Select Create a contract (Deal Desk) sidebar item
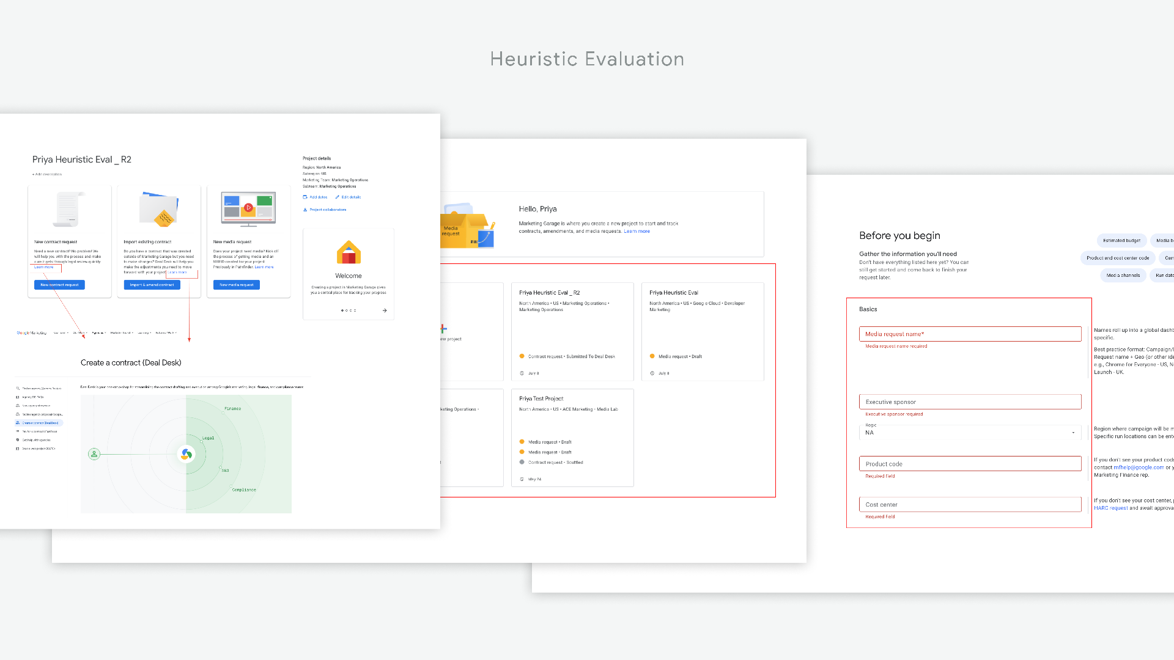This screenshot has height=660, width=1174. (39, 423)
